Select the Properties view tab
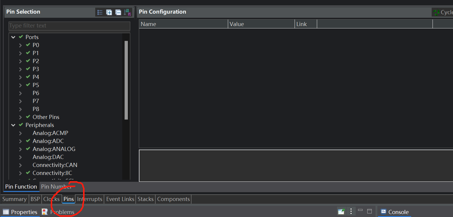The height and width of the screenshot is (217, 453). point(20,212)
